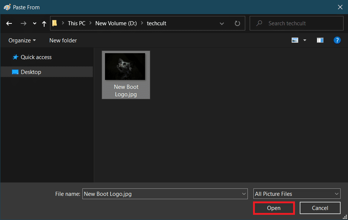
Task: Expand the File name dropdown arrow
Action: (x=244, y=194)
